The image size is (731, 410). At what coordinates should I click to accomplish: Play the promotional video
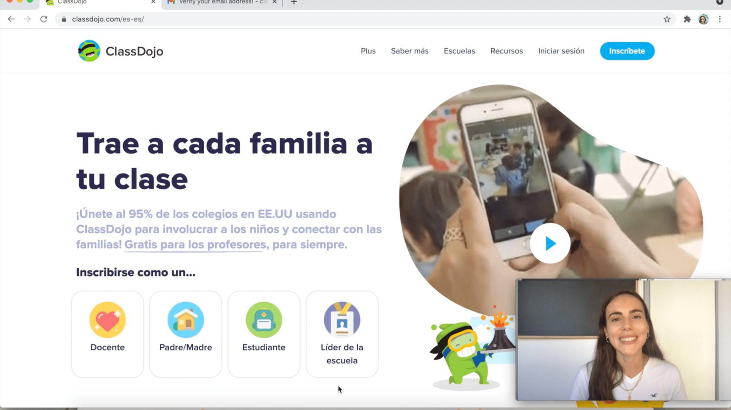[550, 243]
